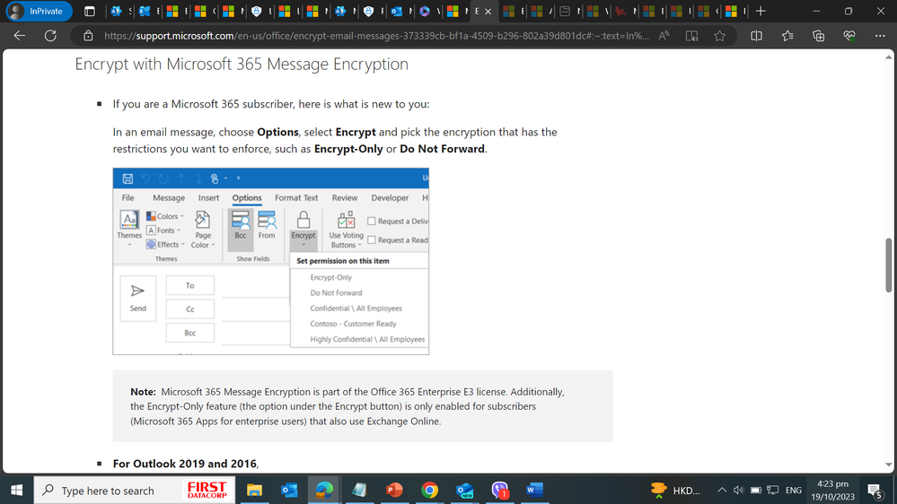Viewport: 897px width, 504px height.
Task: Click the InPrivate profile button
Action: pos(39,11)
